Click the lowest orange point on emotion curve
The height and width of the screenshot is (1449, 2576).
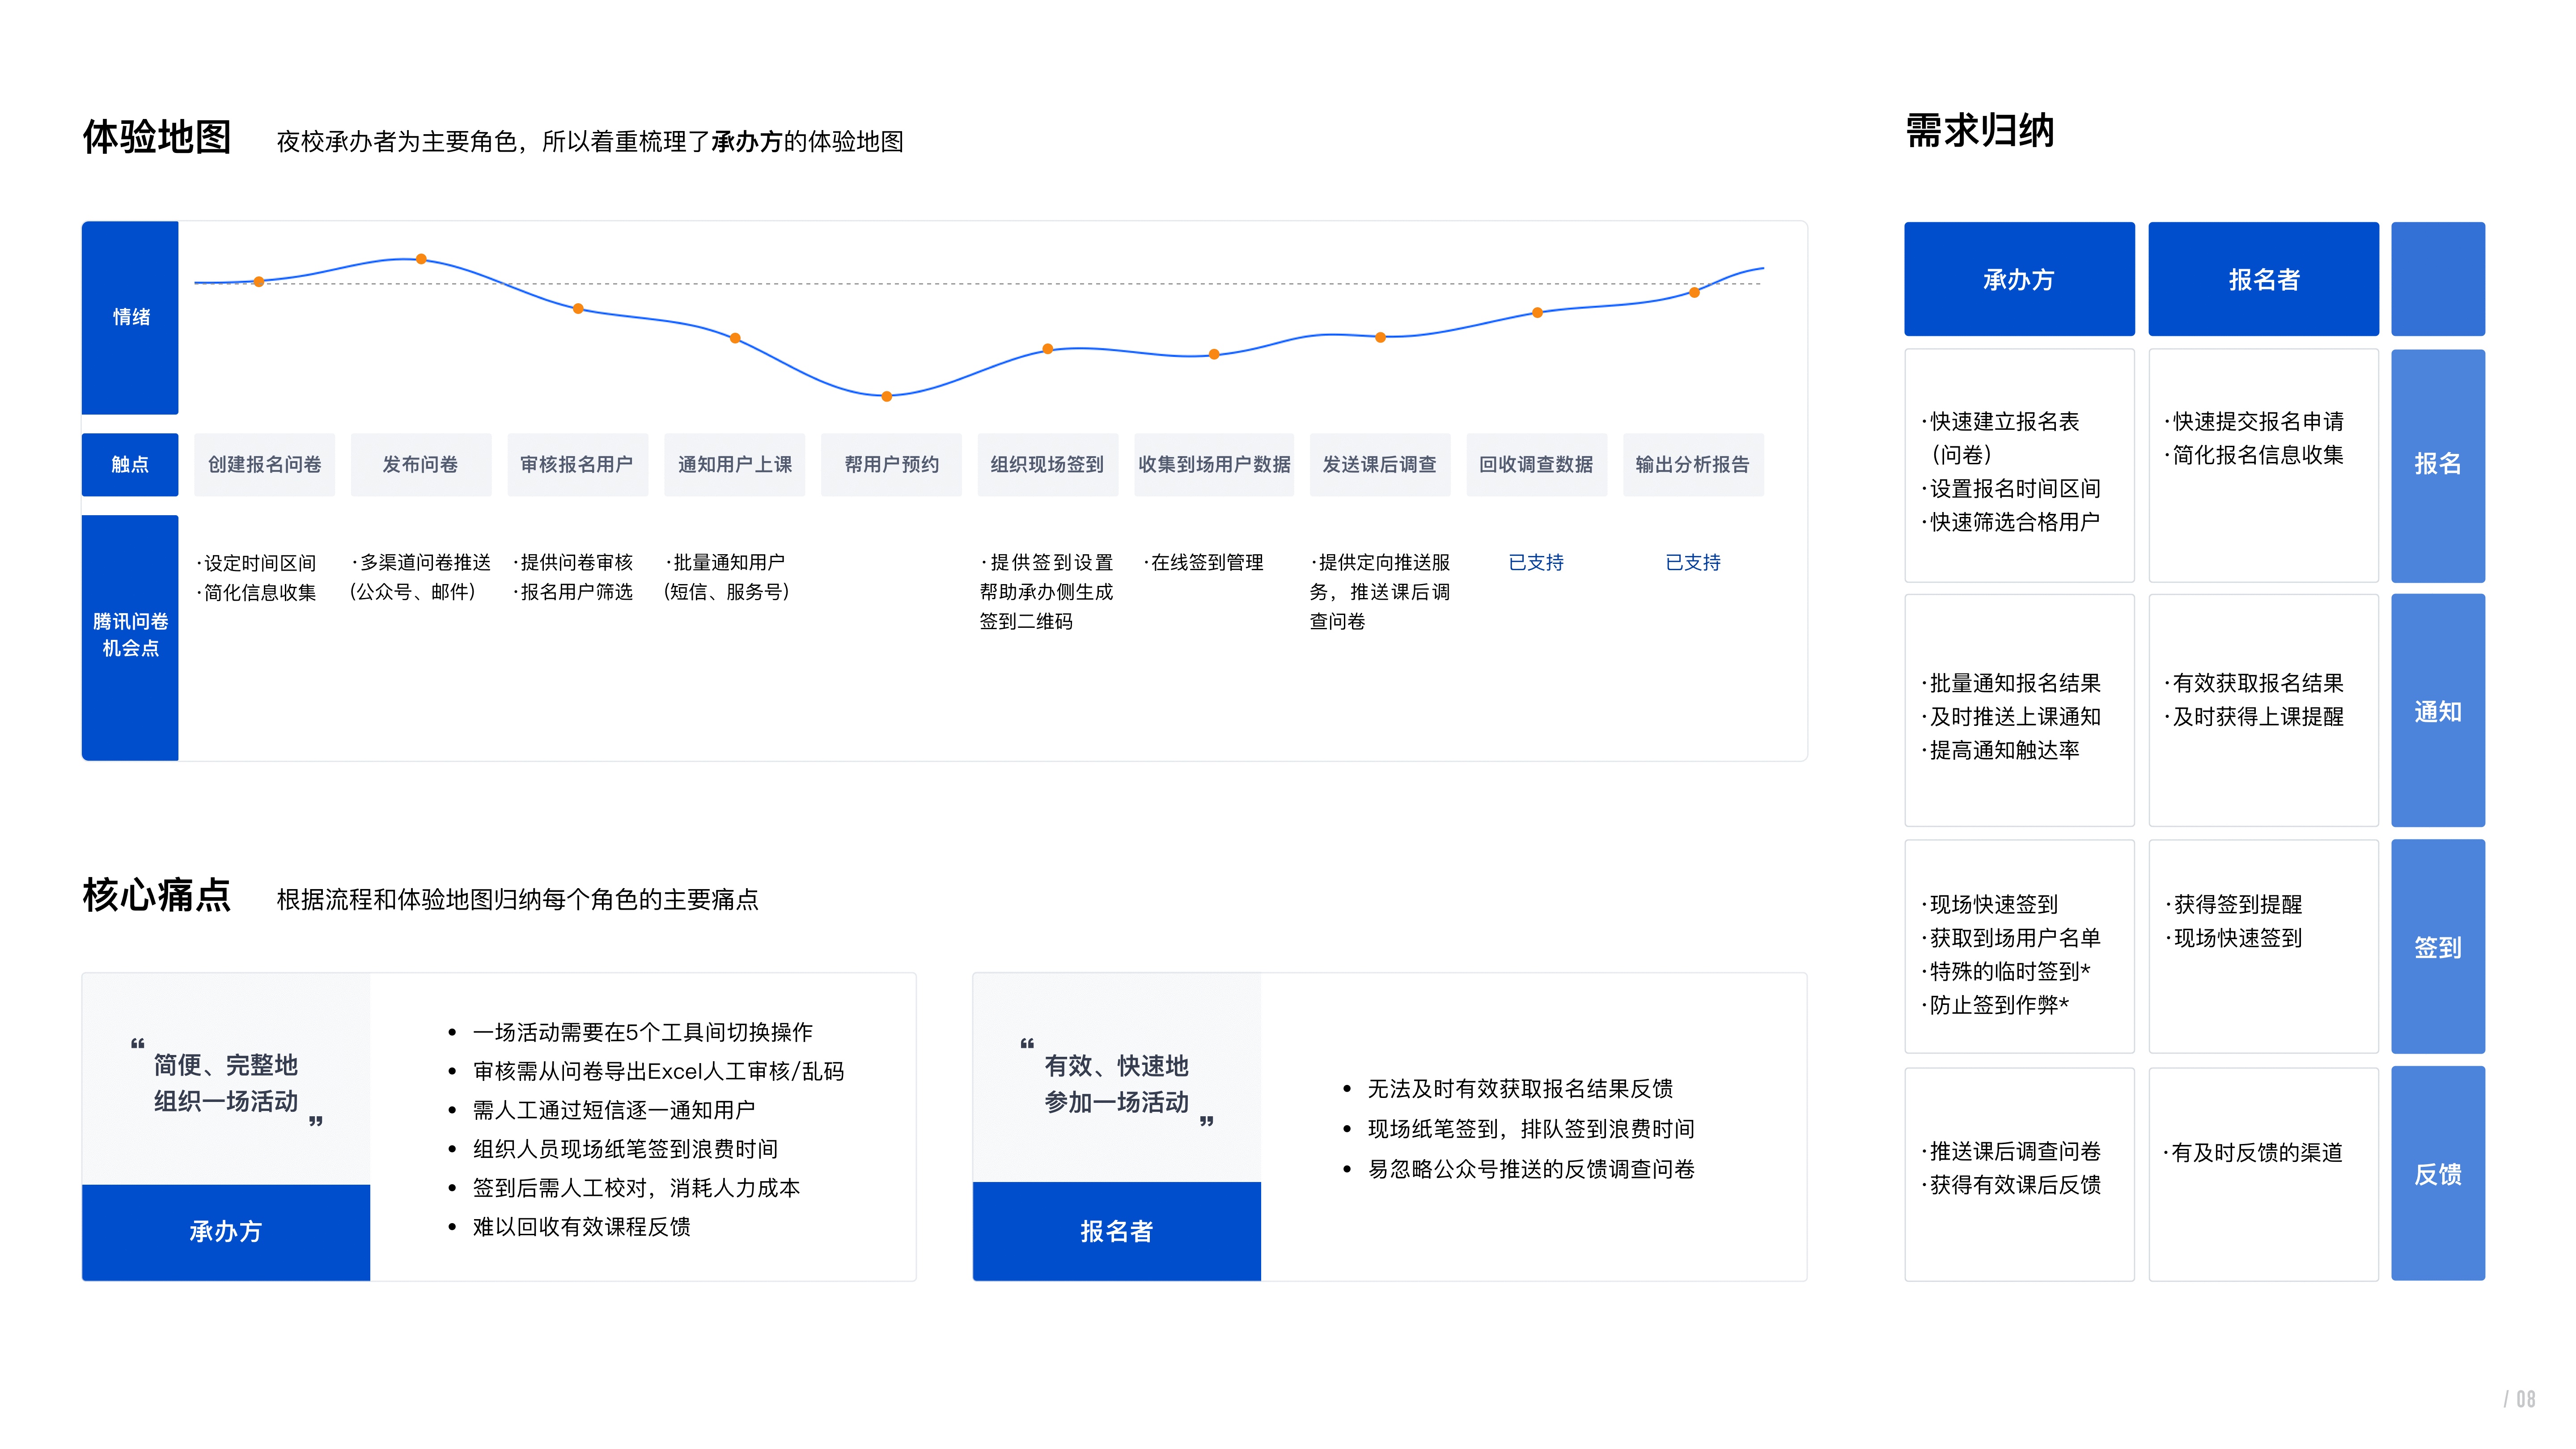[x=886, y=396]
